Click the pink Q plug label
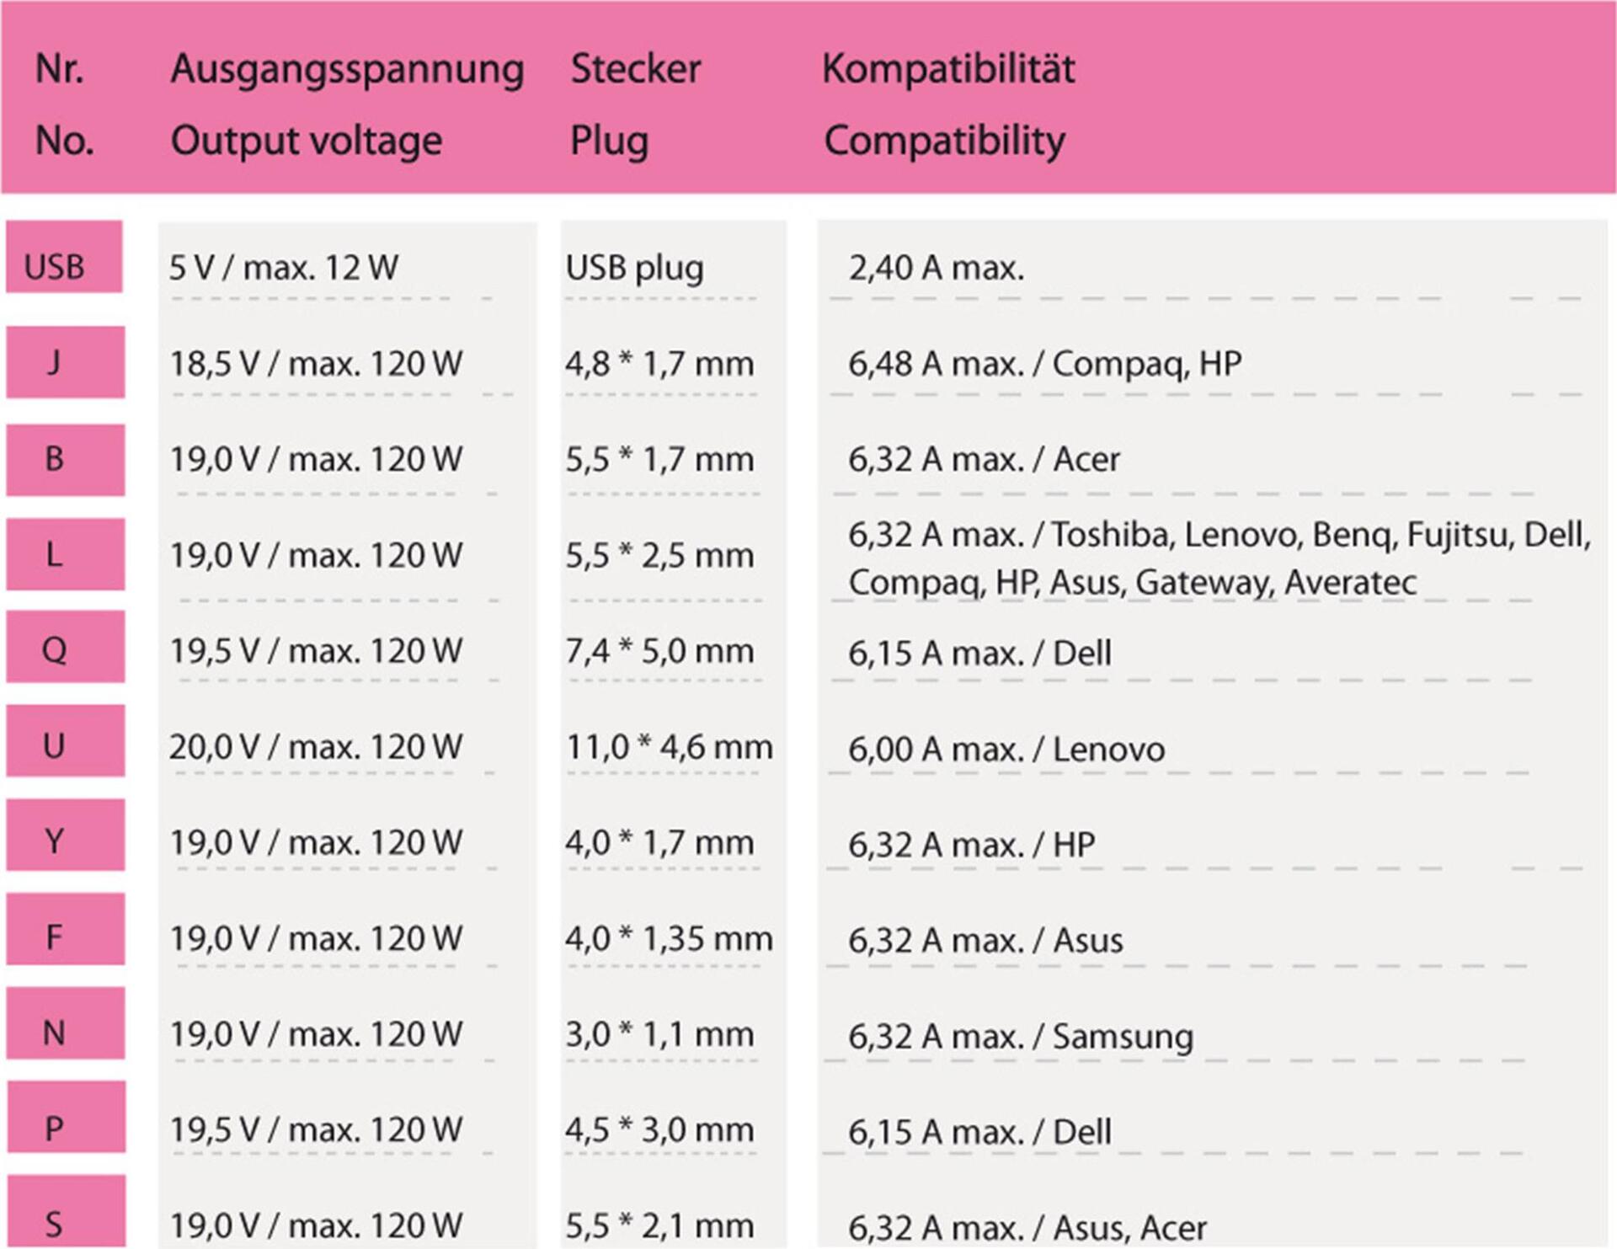1617x1249 pixels. 66,647
